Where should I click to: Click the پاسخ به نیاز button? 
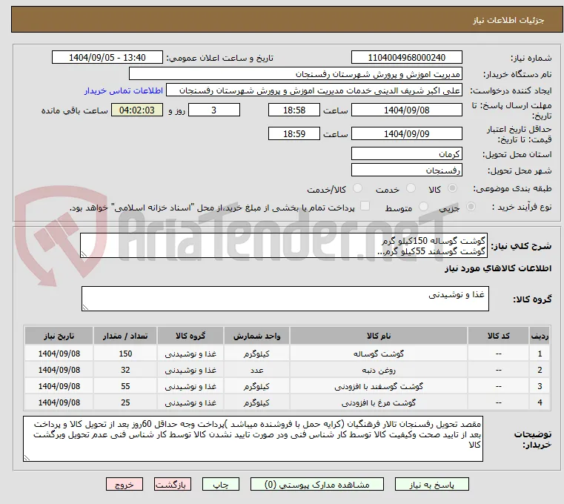431,484
